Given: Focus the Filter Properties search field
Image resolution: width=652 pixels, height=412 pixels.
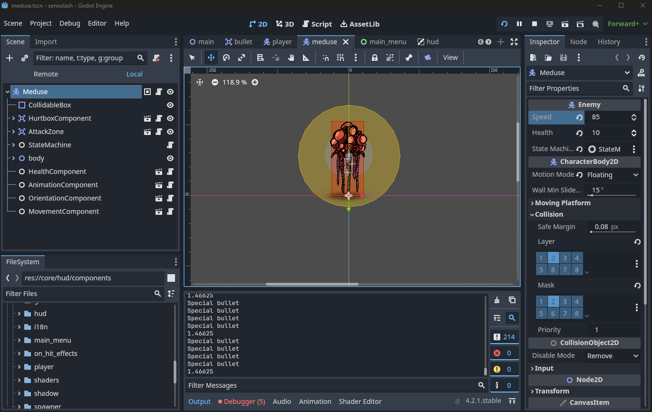Looking at the screenshot, I should point(579,88).
